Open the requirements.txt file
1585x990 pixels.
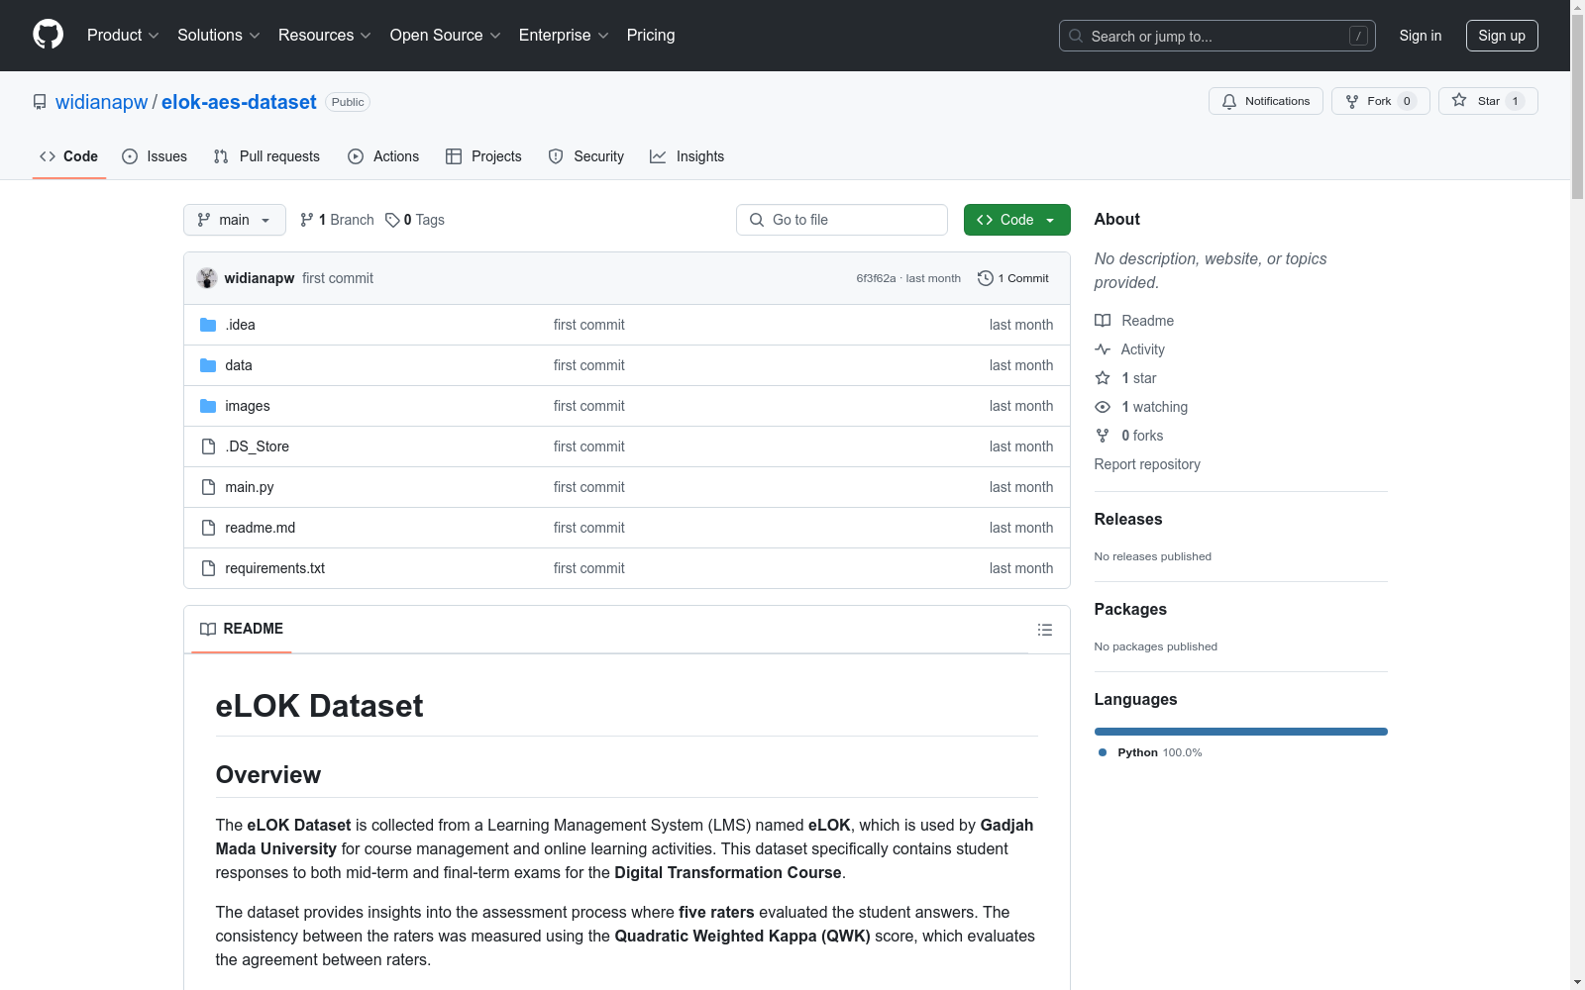(x=275, y=568)
